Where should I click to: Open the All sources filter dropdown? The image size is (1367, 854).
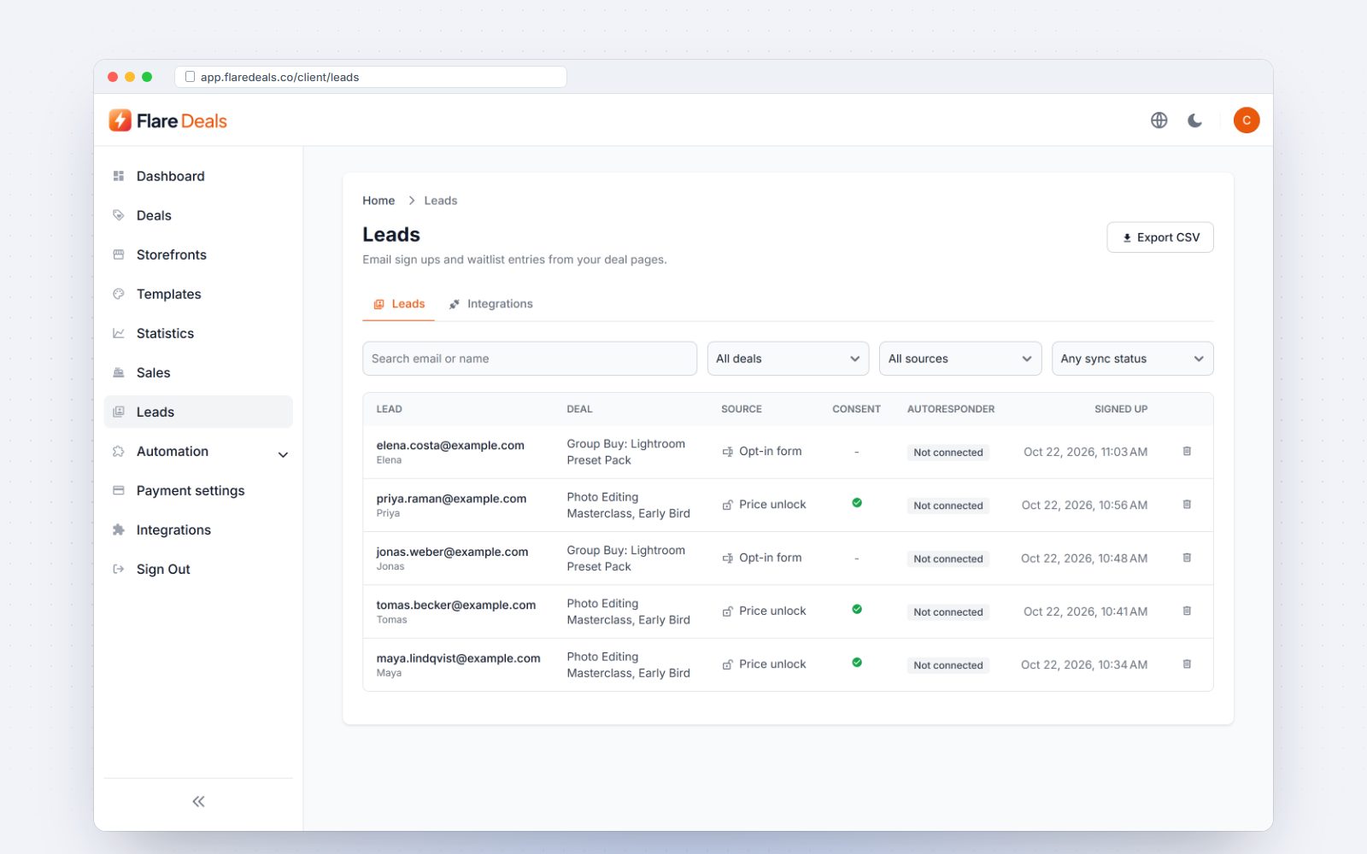point(960,359)
